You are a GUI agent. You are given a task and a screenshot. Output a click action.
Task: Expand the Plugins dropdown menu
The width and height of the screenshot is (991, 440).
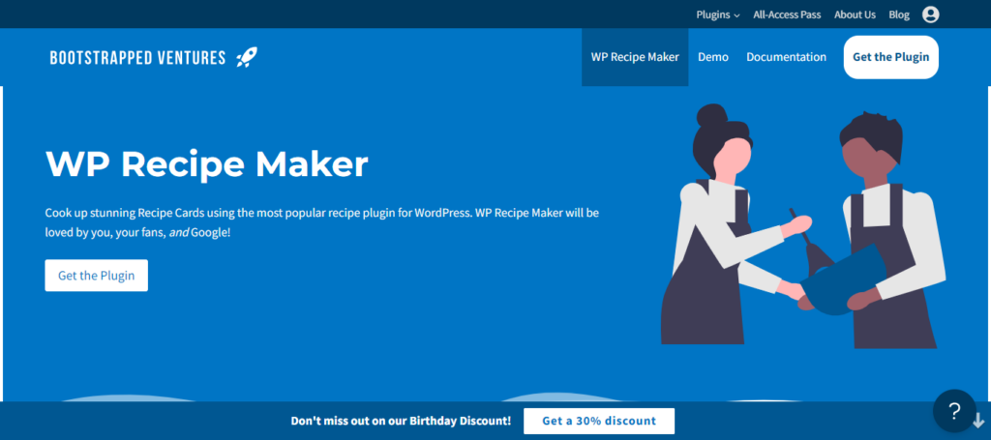pos(718,15)
